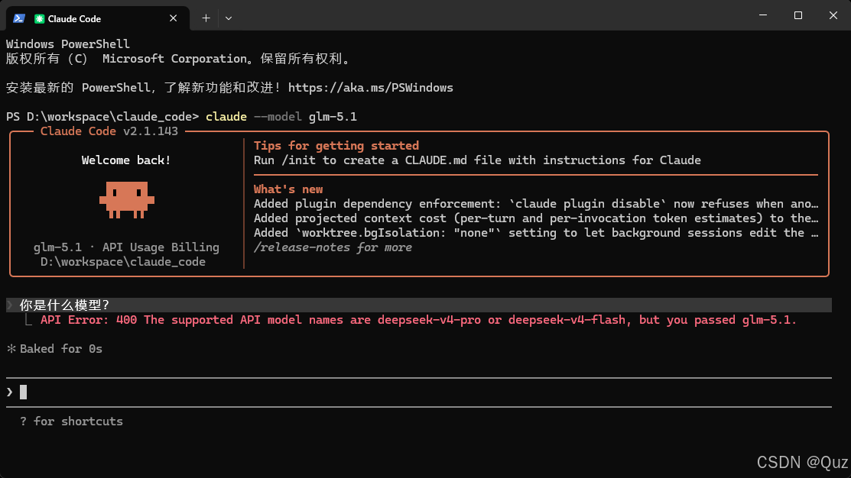This screenshot has width=851, height=478.
Task: Maximize the terminal window
Action: 797,15
